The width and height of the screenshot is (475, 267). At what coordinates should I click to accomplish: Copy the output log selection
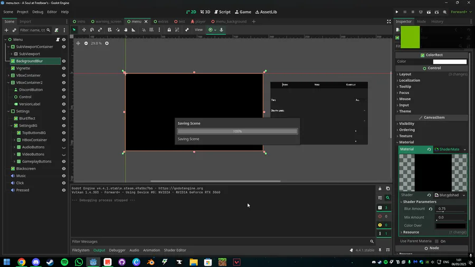coord(388,188)
